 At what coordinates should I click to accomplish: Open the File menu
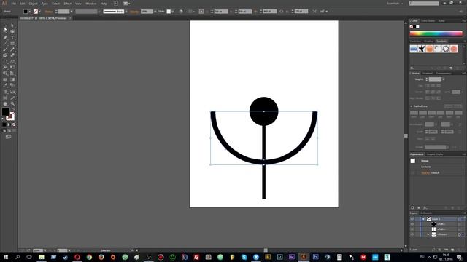point(13,4)
